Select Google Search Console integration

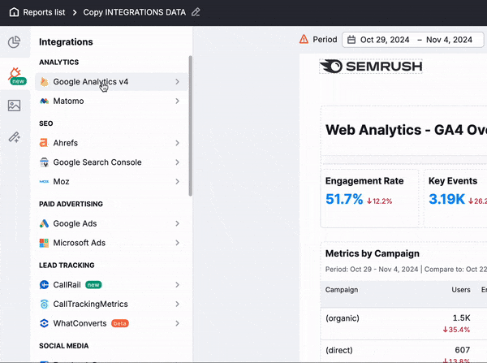[111, 162]
